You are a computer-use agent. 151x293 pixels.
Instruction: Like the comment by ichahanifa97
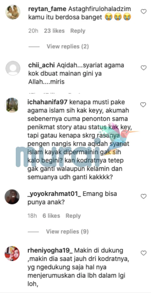pos(143,105)
